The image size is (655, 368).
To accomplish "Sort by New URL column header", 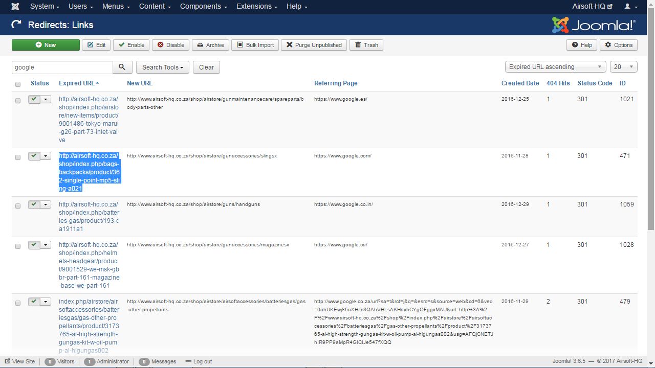I will tap(140, 83).
